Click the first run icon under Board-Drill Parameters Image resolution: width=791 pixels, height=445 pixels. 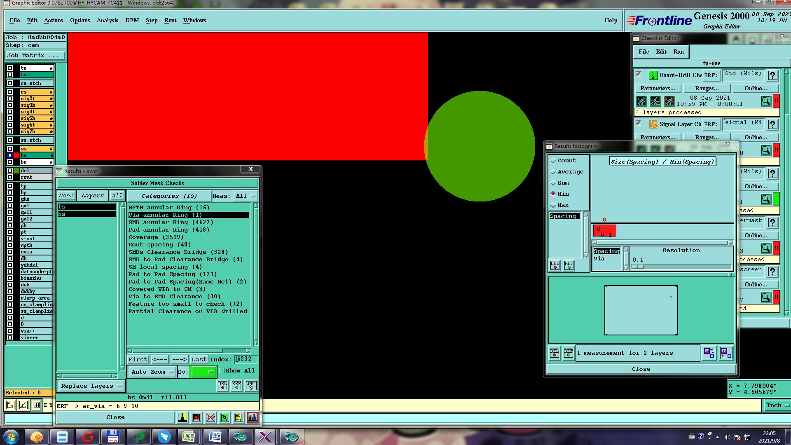(641, 101)
